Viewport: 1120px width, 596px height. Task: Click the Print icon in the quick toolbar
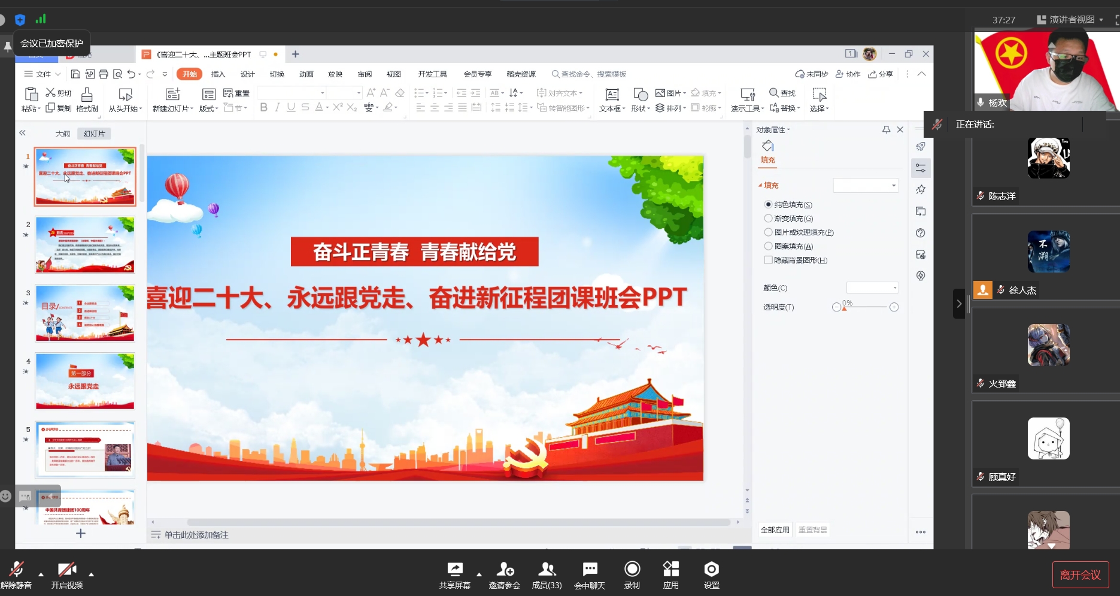(x=104, y=74)
